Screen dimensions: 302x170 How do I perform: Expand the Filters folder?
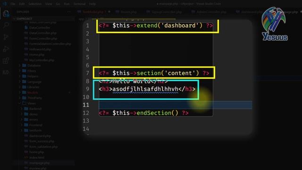coord(32,71)
